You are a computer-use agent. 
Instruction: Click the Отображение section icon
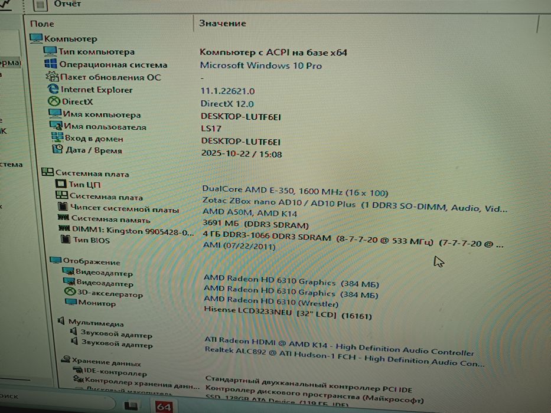[56, 260]
